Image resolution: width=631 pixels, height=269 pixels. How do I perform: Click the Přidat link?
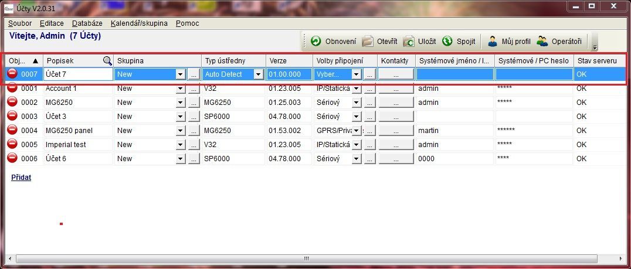point(21,178)
